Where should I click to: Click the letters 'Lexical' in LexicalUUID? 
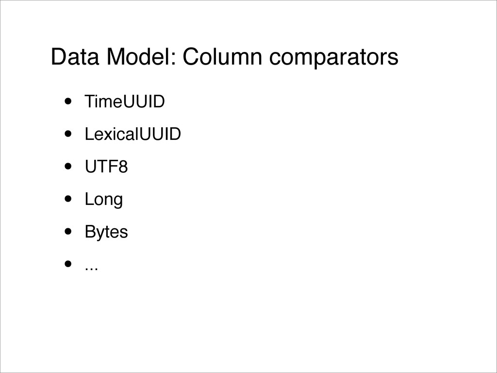click(x=111, y=134)
